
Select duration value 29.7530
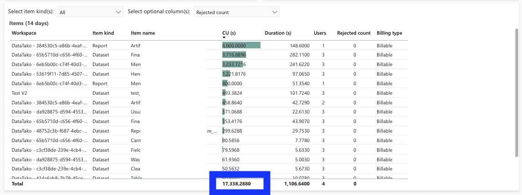point(300,131)
